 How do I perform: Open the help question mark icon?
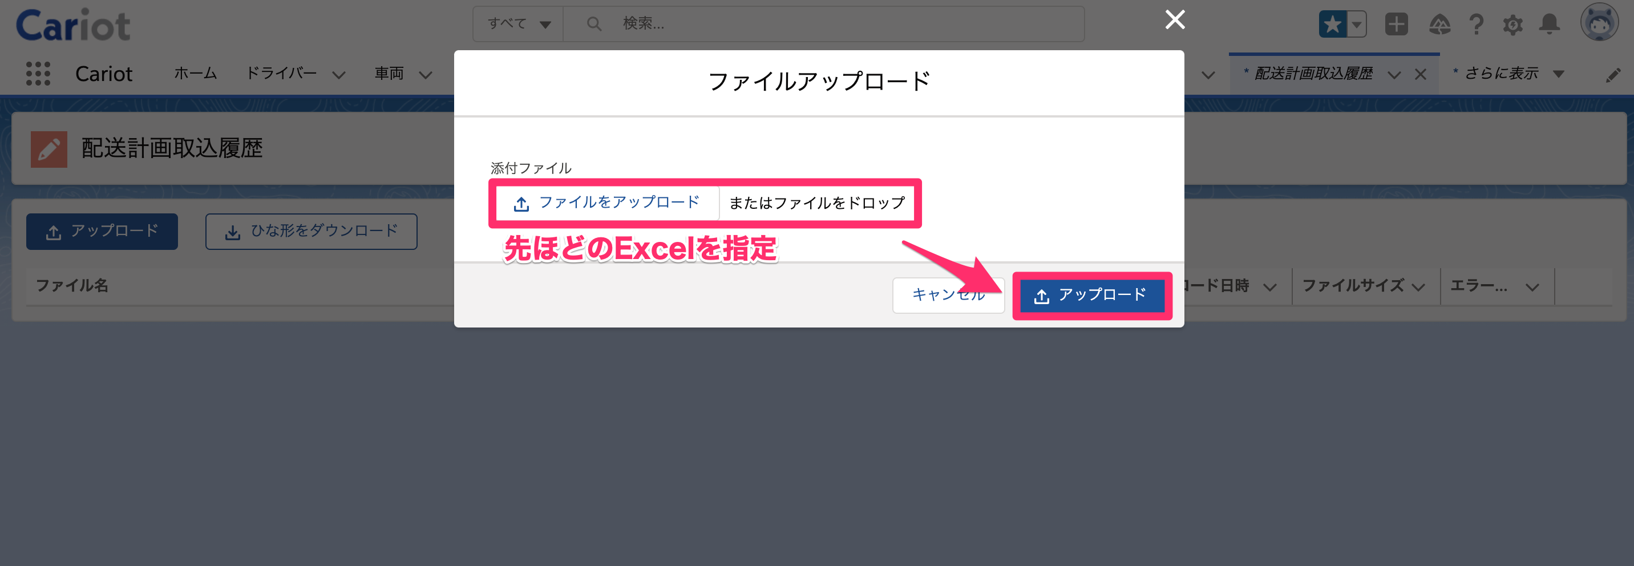tap(1476, 25)
